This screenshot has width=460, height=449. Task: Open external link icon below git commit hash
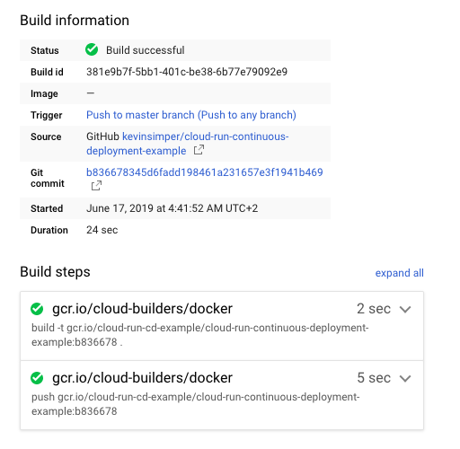click(x=96, y=186)
